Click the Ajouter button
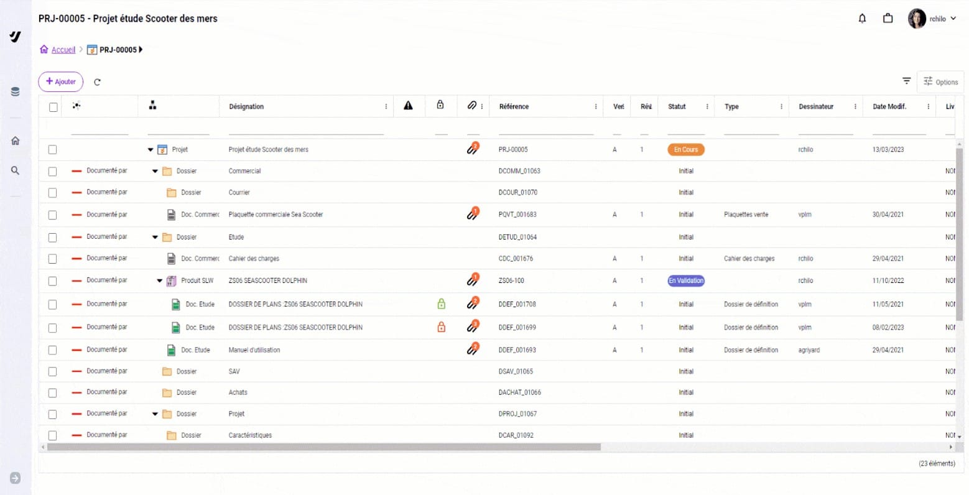 click(x=61, y=81)
